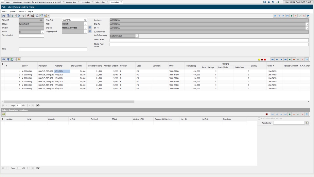
Task: Expand the Shipping Dock dropdown
Action: click(85, 32)
